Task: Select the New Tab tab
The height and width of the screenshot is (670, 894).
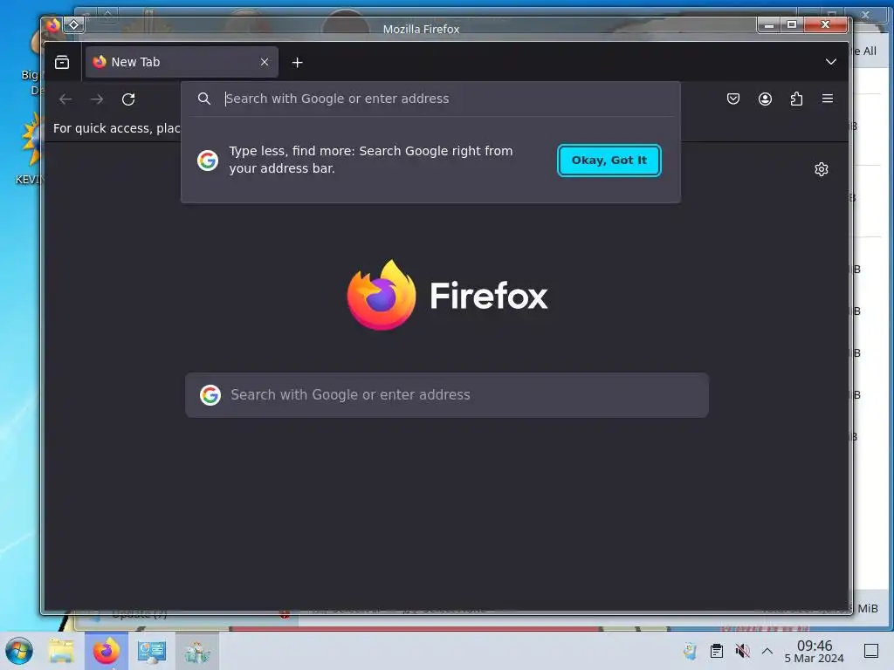Action: [x=182, y=62]
